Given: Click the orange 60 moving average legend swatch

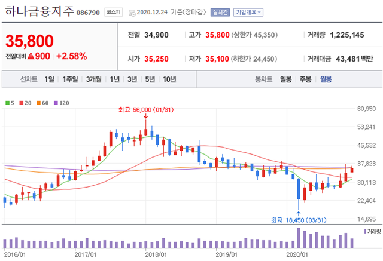Looking at the screenshot, I should tap(38, 103).
